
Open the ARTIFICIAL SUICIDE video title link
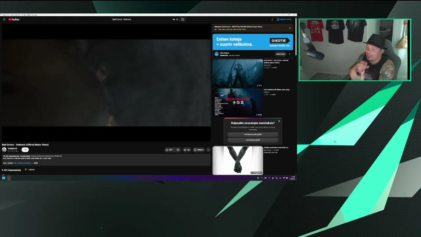276,61
